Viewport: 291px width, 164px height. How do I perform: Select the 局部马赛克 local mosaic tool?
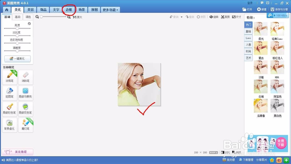pyautogui.click(x=26, y=93)
